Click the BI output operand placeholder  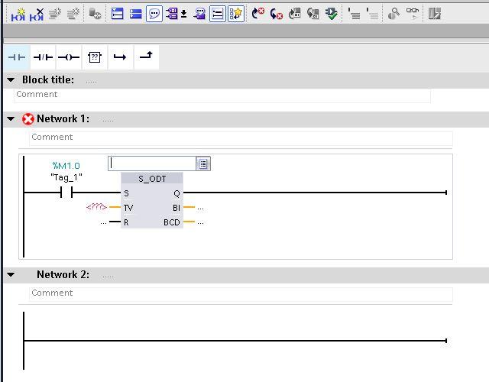[x=200, y=208]
